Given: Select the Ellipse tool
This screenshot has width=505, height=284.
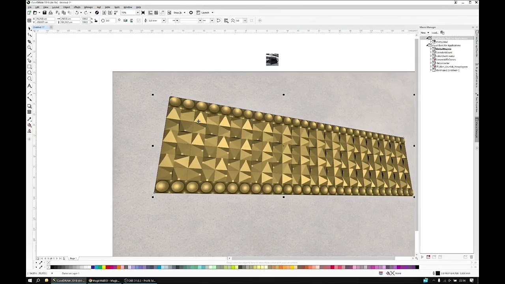Looking at the screenshot, I should [30, 73].
